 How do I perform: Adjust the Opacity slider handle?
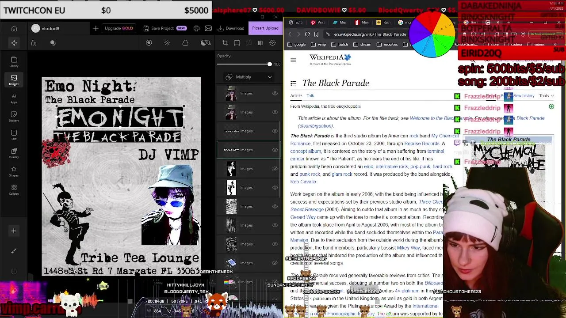tap(269, 64)
